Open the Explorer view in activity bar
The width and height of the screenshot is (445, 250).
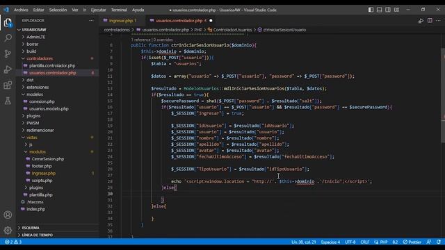pyautogui.click(x=8, y=22)
